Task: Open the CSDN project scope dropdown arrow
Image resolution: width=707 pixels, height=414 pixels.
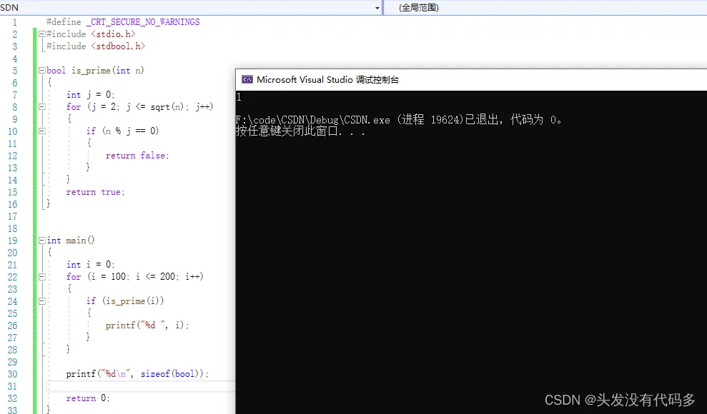Action: pos(377,8)
